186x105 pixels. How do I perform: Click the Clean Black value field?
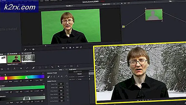61,91
